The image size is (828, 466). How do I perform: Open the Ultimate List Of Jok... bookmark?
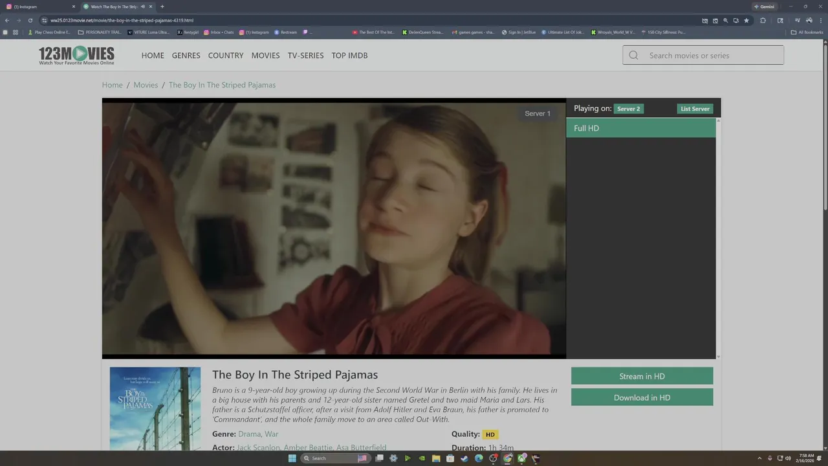click(563, 32)
